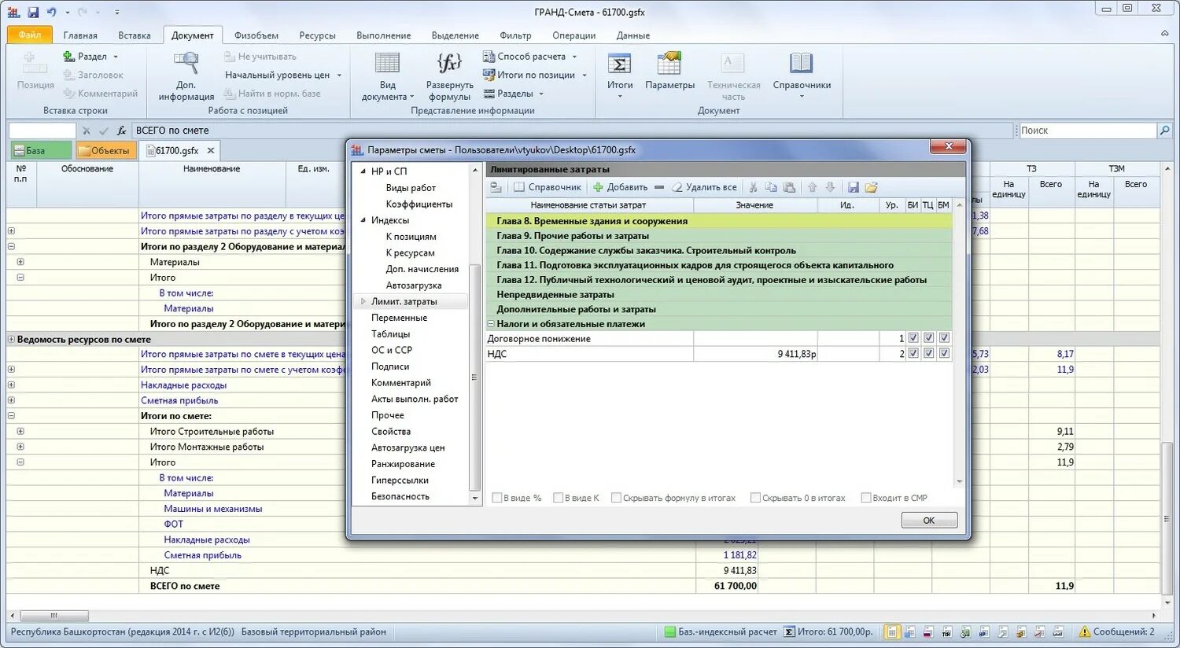This screenshot has width=1180, height=648.
Task: Click the first highlighted view icon in status bar
Action: tap(892, 631)
